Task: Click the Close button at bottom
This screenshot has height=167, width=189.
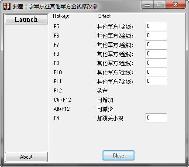Action: pos(118,156)
